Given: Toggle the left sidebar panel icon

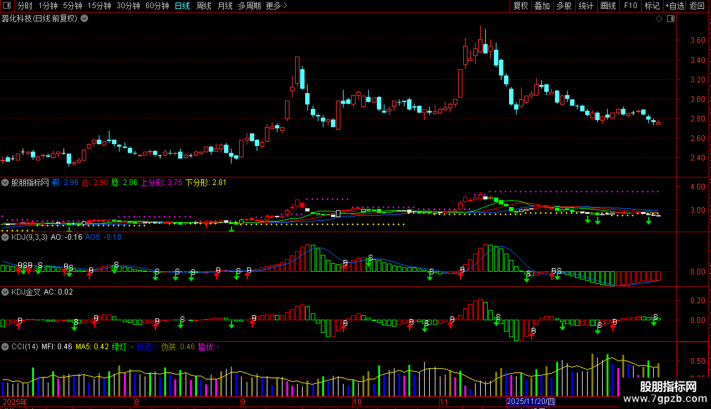Looking at the screenshot, I should [7, 6].
